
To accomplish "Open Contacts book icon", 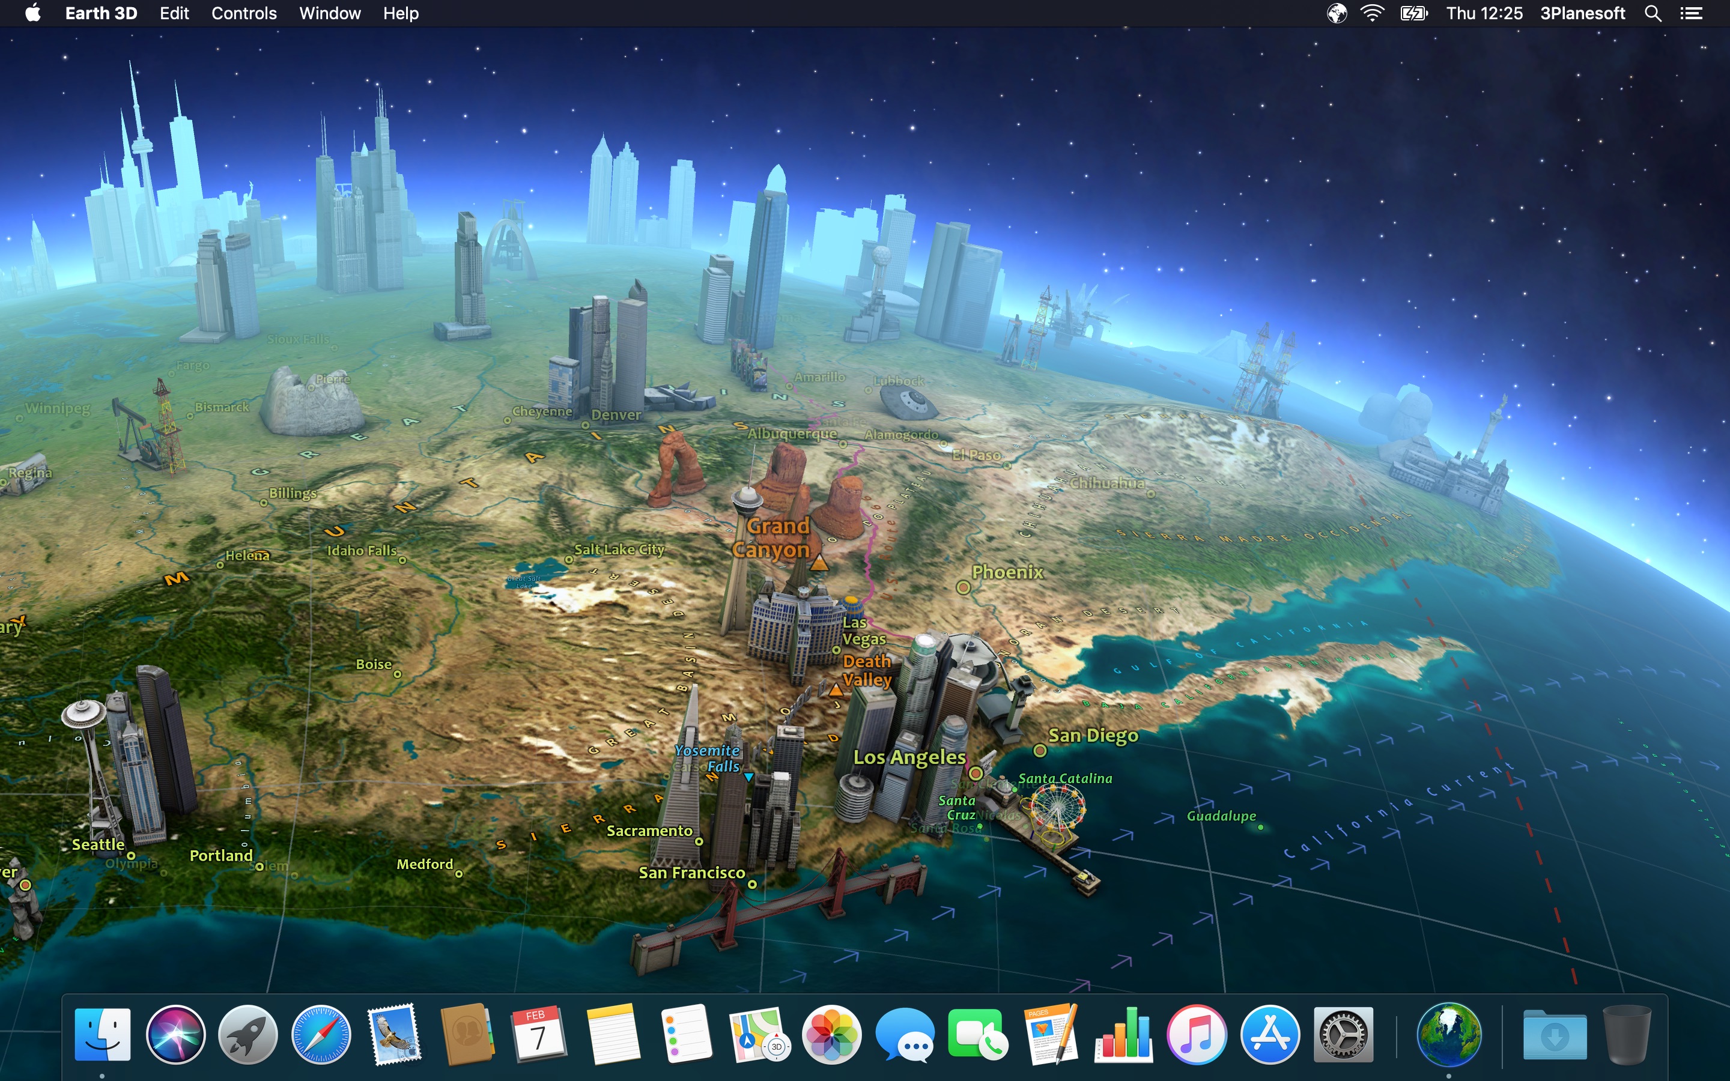I will (x=467, y=1034).
